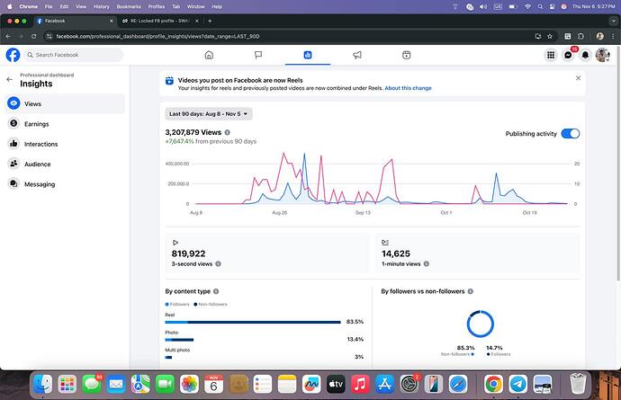Click the Reel content type bar
This screenshot has height=400, width=621.
tap(253, 322)
